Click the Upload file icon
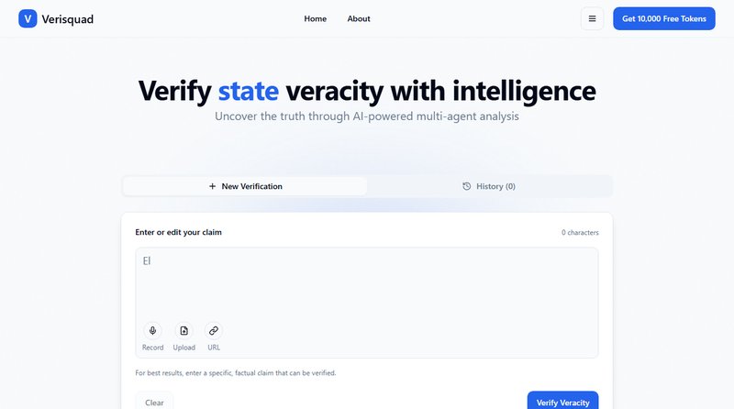The width and height of the screenshot is (734, 409). click(183, 330)
